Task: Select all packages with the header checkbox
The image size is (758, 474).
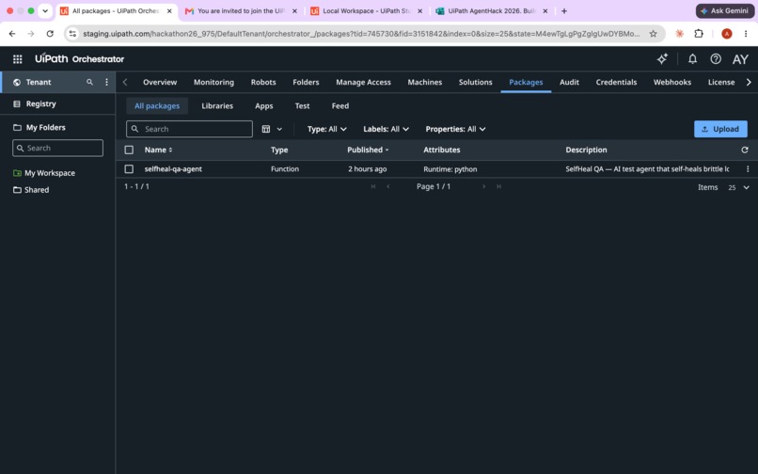Action: point(129,150)
